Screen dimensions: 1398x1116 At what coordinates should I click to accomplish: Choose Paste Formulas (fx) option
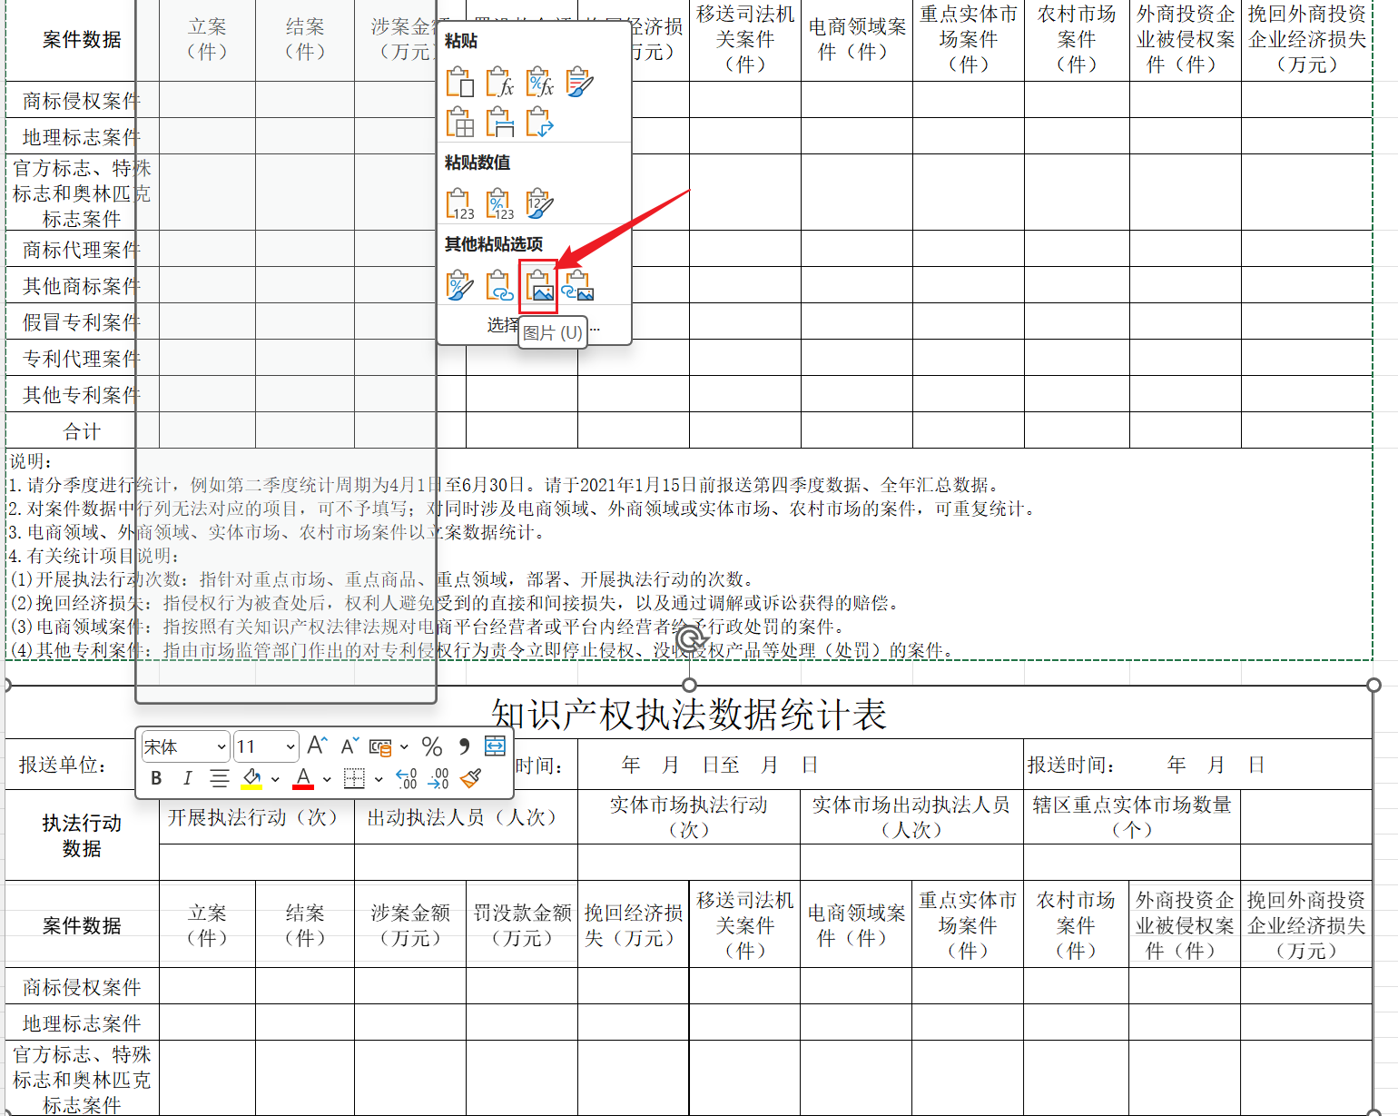(x=498, y=84)
